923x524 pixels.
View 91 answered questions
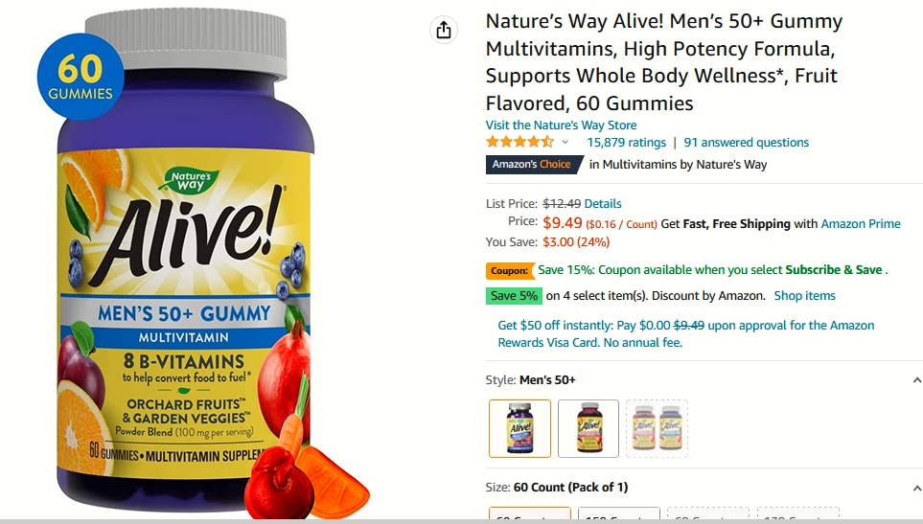click(747, 143)
